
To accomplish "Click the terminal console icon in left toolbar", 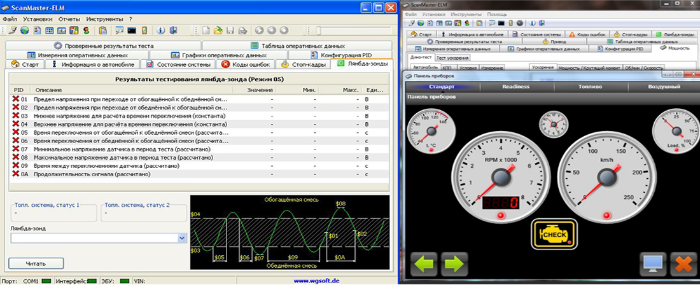I will tap(132, 31).
